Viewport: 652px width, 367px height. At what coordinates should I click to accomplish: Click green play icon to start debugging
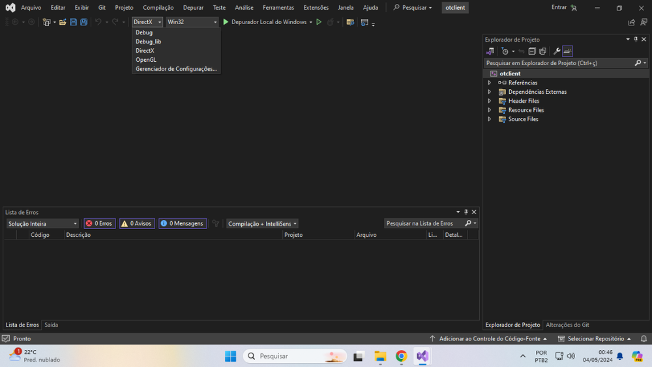[x=226, y=22]
